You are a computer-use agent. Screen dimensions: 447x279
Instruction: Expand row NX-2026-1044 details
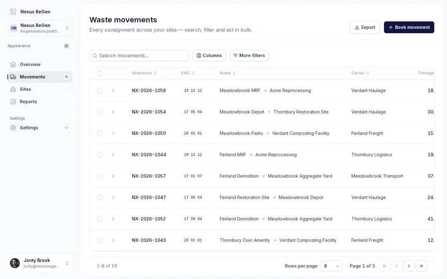tap(113, 154)
